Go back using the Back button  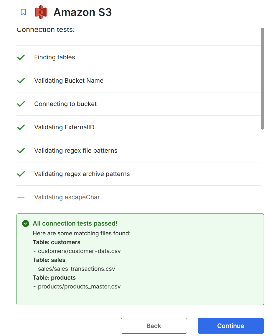coord(154,326)
